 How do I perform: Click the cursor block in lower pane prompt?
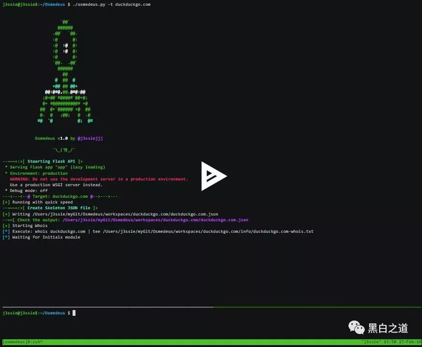coord(74,313)
